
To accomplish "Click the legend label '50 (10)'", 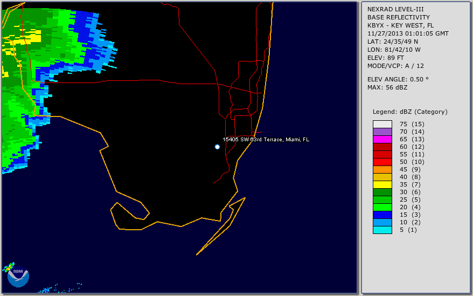I will tap(412, 162).
